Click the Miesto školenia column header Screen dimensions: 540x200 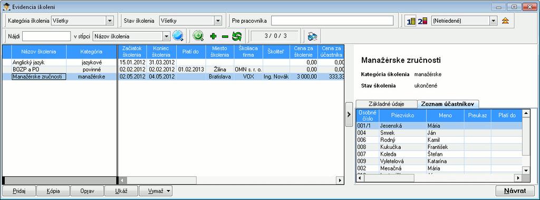click(x=220, y=52)
